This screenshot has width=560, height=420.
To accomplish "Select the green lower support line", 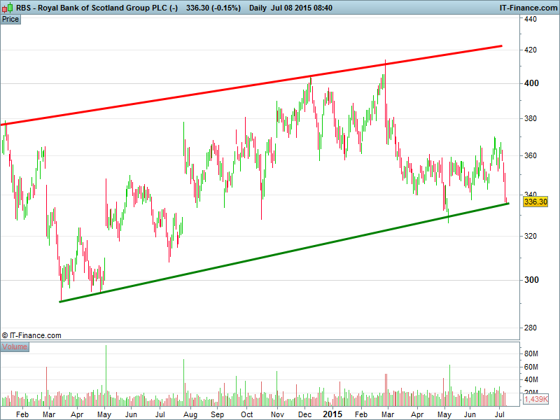I will pos(280,253).
